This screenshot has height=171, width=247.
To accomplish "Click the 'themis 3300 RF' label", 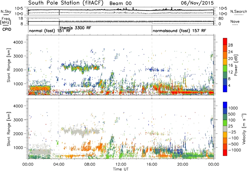I will 76,28.
